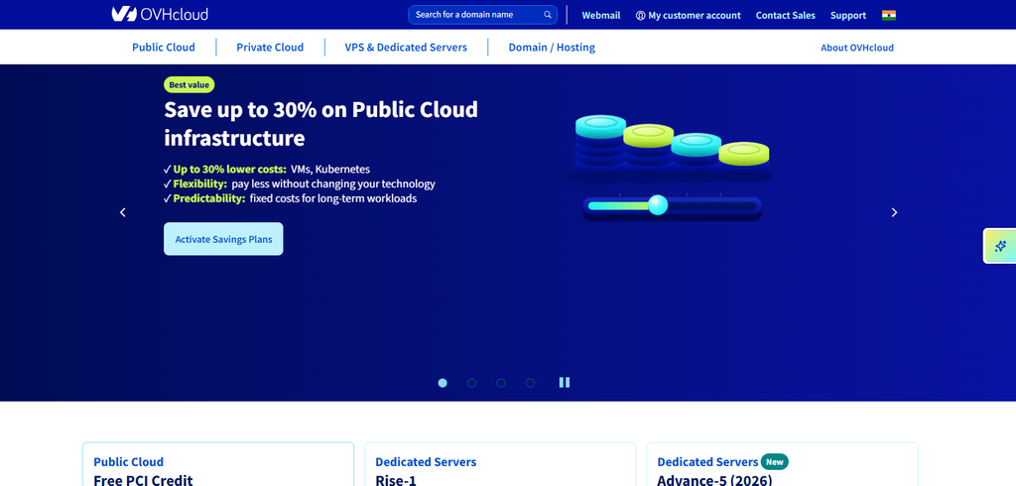Open the India flag country selector

click(x=888, y=15)
